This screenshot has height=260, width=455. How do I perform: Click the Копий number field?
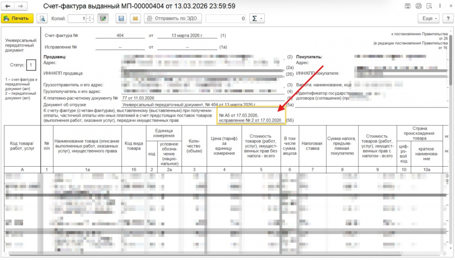77,19
